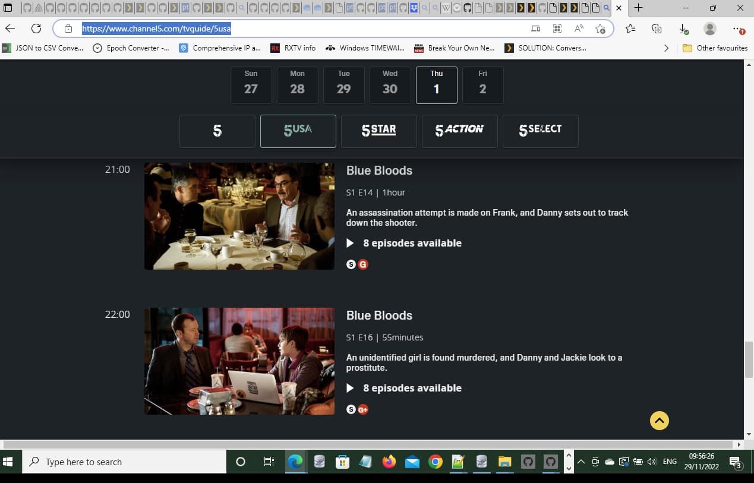Click scroll-to-top yellow arrow button
Image resolution: width=754 pixels, height=483 pixels.
pos(660,421)
